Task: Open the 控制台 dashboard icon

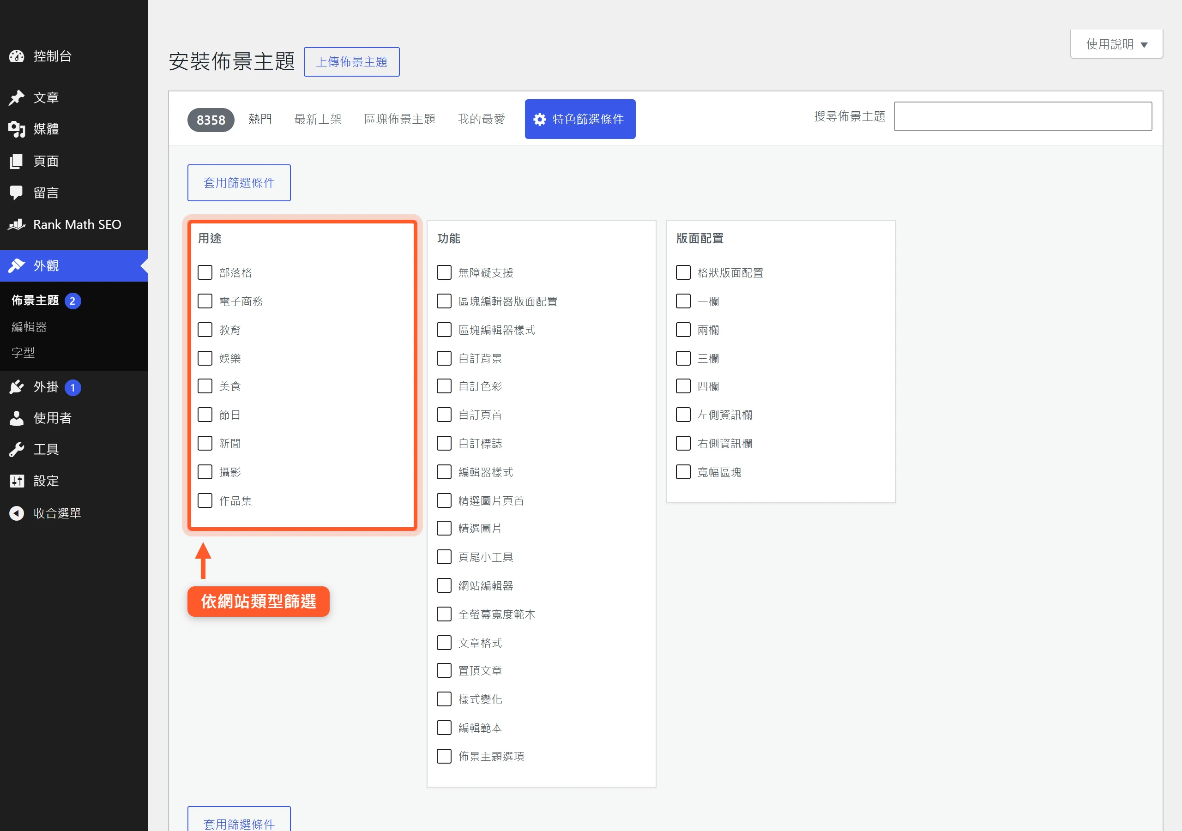Action: tap(17, 56)
